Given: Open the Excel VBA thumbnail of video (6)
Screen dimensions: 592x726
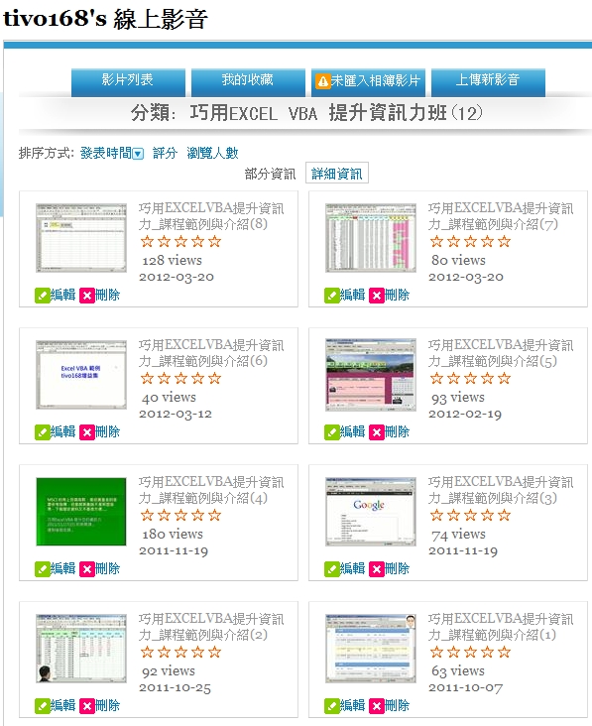Looking at the screenshot, I should (x=81, y=375).
